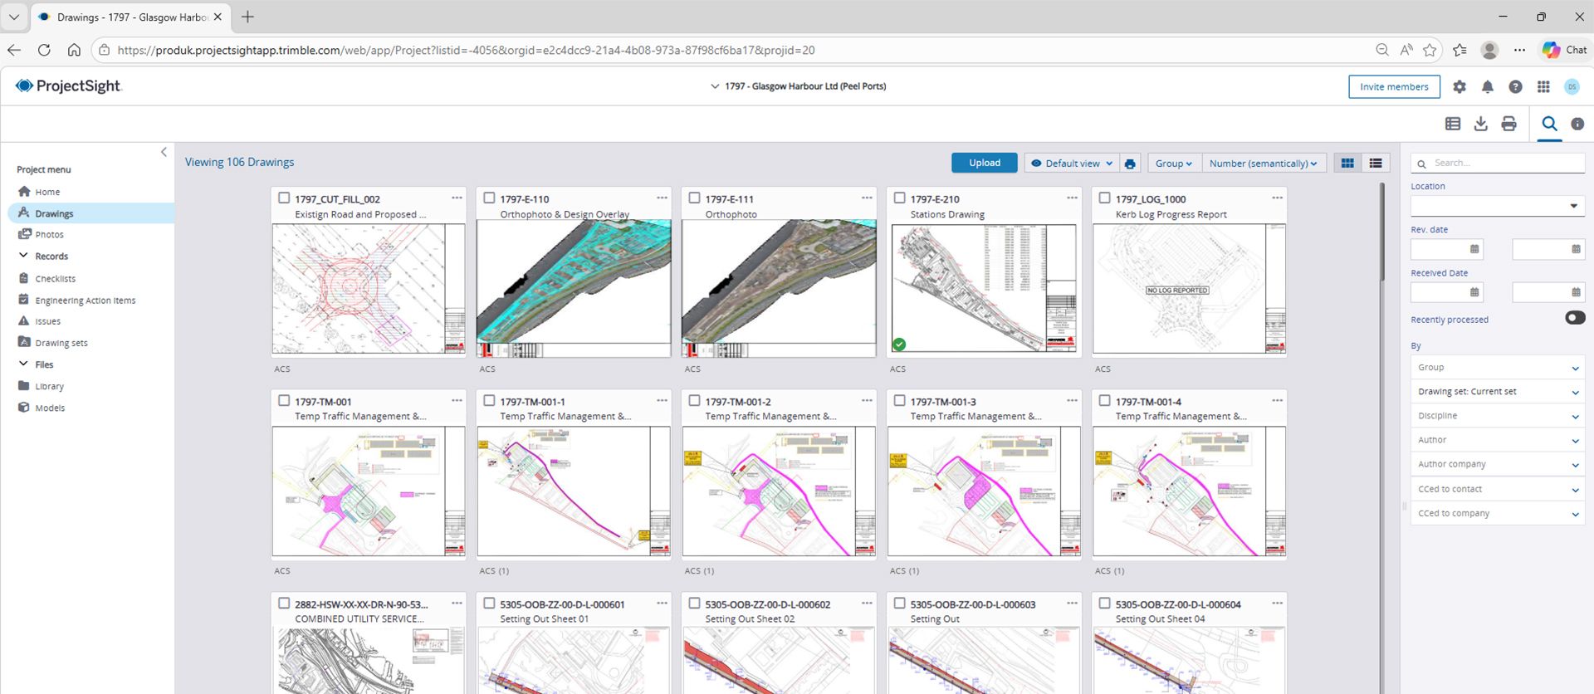Open the Group dropdown in the toolbar
Screen dimensions: 1594x694
[x=1173, y=164]
